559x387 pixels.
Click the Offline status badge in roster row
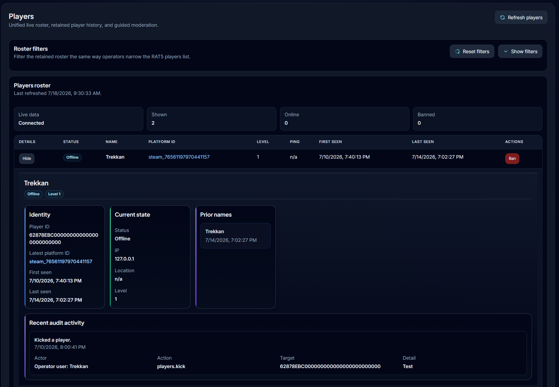72,157
